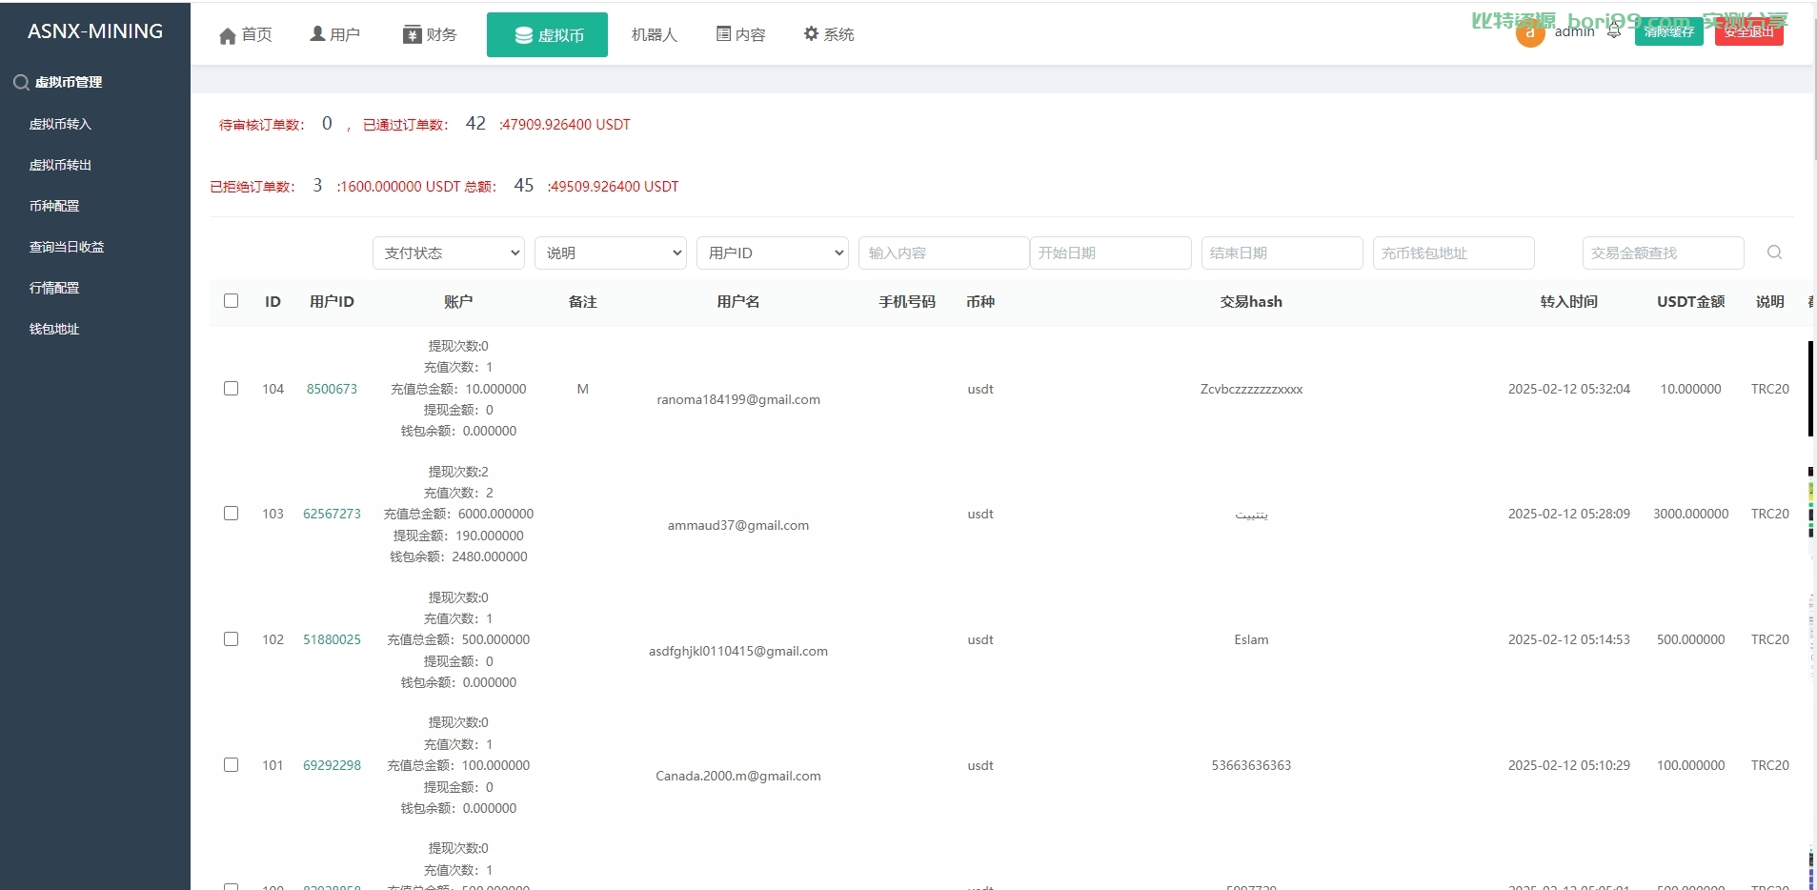This screenshot has width=1817, height=890.
Task: Click the 53663636363 hash cell
Action: click(x=1251, y=765)
